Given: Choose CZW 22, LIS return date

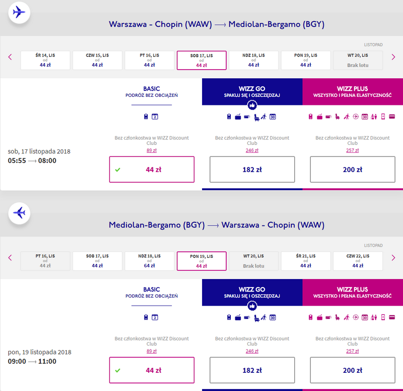Looking at the screenshot, I should pyautogui.click(x=358, y=261).
